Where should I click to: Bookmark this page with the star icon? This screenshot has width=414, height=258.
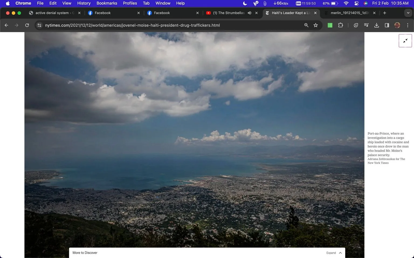click(316, 25)
